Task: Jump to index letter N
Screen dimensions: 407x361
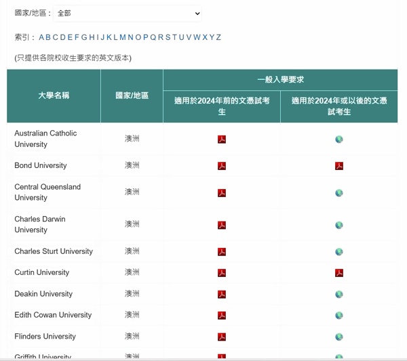Action: click(x=130, y=37)
